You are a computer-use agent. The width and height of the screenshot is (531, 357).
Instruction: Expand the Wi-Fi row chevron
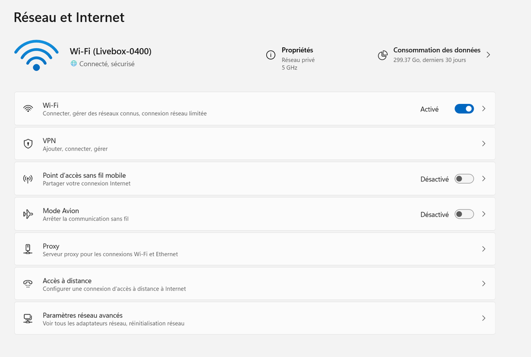pyautogui.click(x=484, y=109)
